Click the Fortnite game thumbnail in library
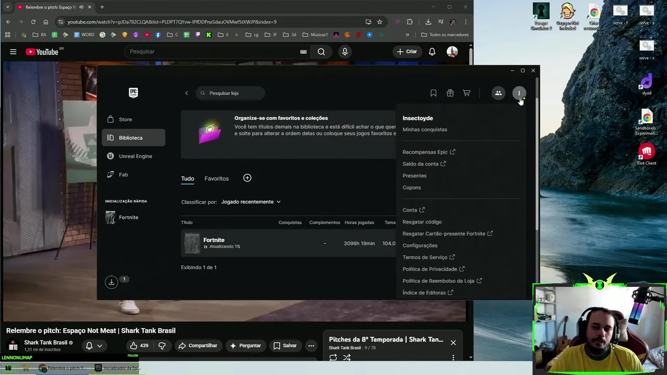667x375 pixels. [x=192, y=243]
